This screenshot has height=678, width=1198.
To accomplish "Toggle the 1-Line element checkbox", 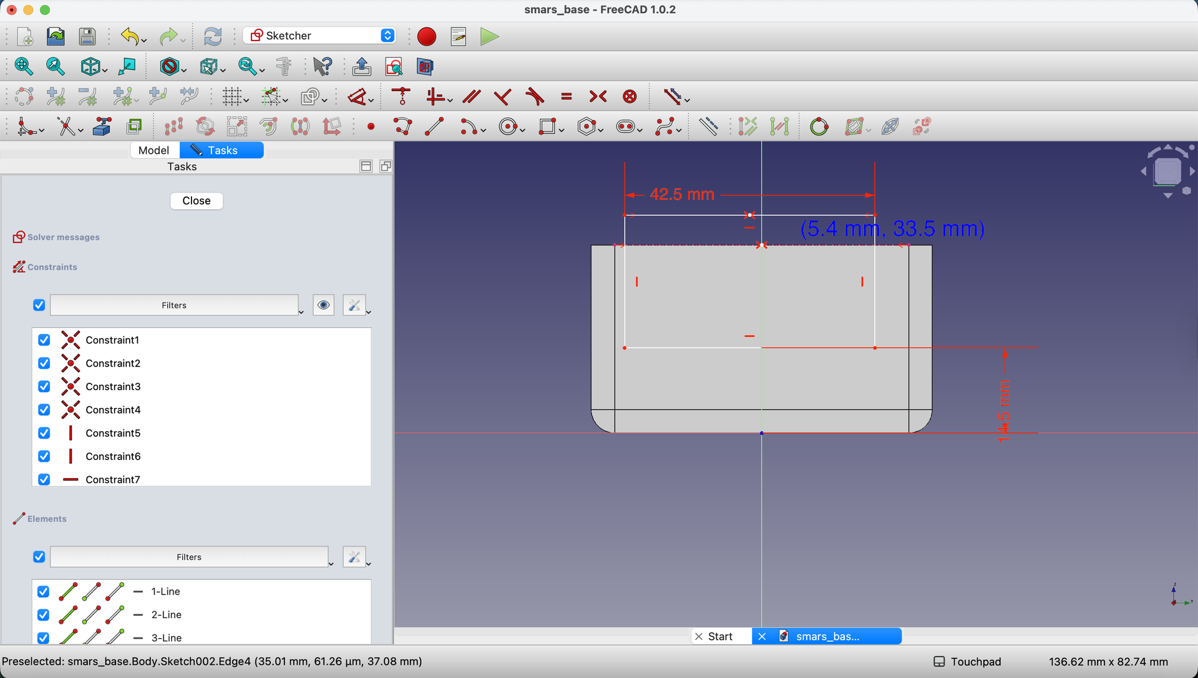I will [43, 591].
